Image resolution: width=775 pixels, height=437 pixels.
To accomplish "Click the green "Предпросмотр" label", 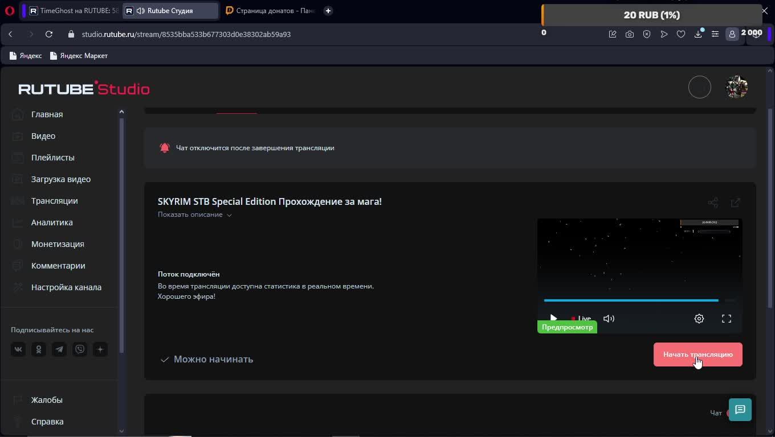I will pos(567,327).
